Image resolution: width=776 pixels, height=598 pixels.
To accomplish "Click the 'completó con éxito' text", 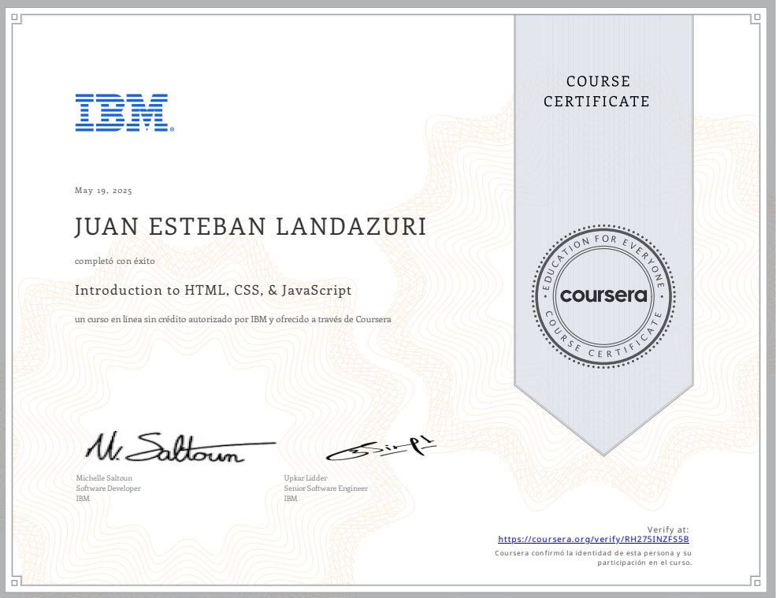I will pos(115,261).
